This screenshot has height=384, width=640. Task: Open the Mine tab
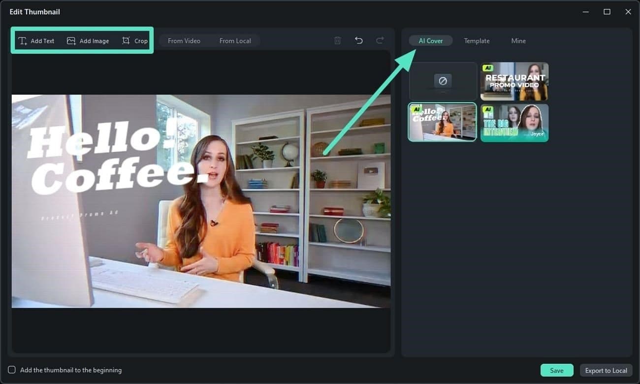[x=518, y=41]
